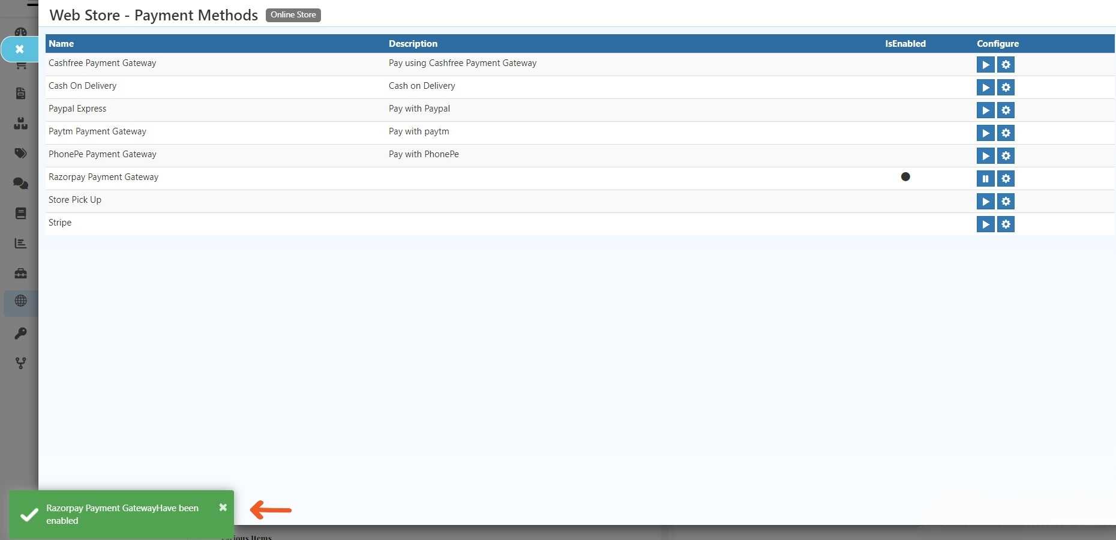
Task: Dismiss the Razorpay enabled notification
Action: click(223, 508)
